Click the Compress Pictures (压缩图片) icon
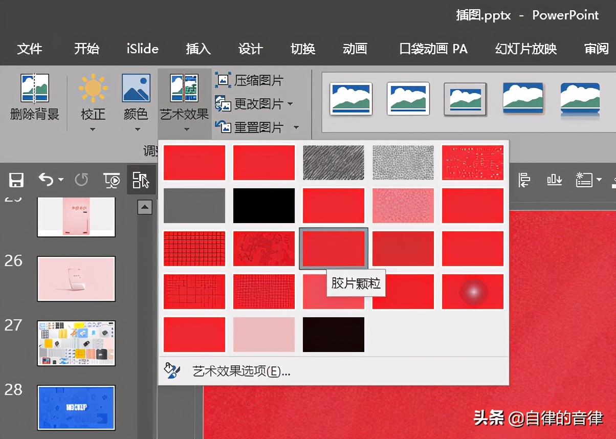This screenshot has height=439, width=616. (223, 80)
